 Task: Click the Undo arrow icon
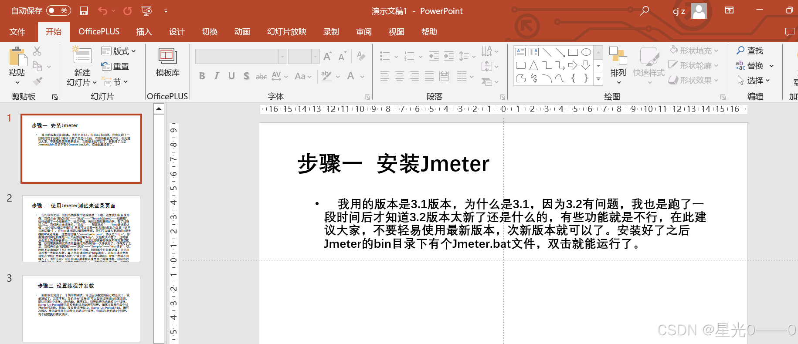click(103, 11)
